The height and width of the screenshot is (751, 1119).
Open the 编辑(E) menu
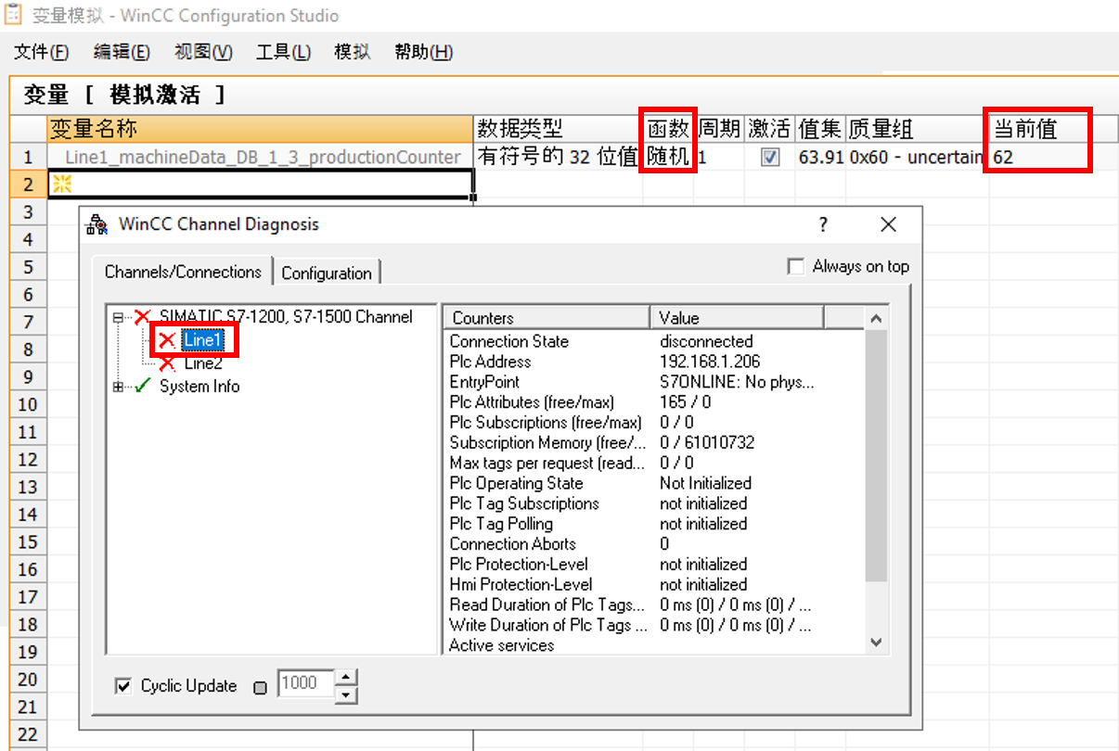[x=122, y=52]
